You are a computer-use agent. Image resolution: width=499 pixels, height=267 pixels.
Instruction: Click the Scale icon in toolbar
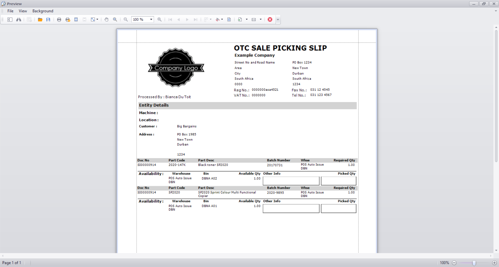coord(93,19)
